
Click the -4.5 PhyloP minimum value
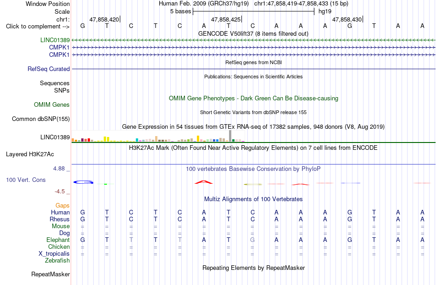coord(60,192)
